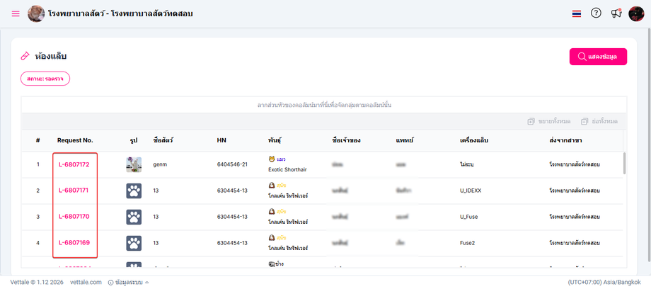The image size is (651, 289).
Task: Open the help question mark icon
Action: [596, 13]
